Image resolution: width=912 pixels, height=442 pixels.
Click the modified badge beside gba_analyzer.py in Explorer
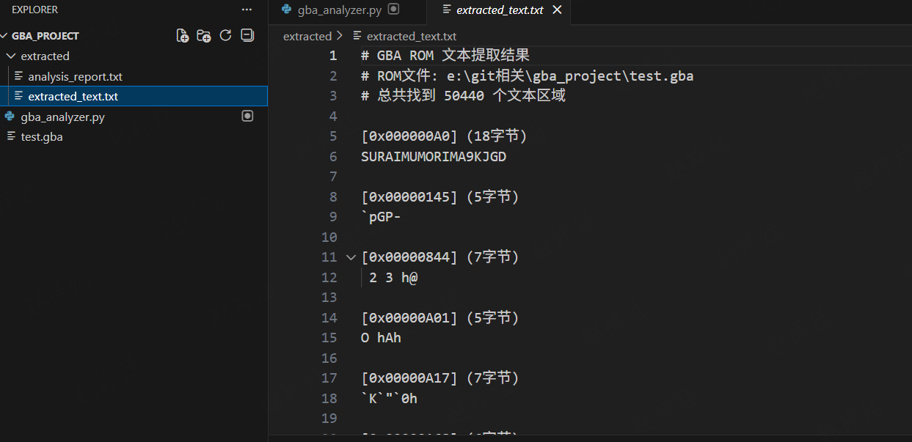pyautogui.click(x=247, y=116)
